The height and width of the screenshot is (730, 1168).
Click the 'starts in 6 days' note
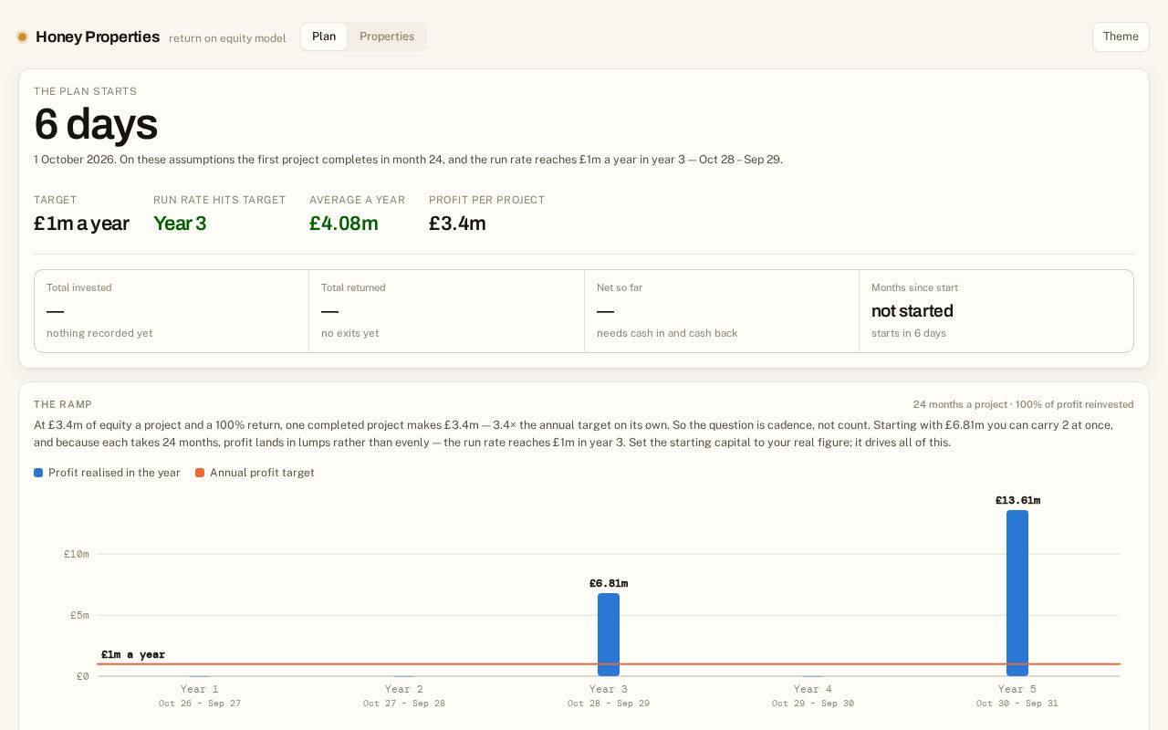[909, 333]
